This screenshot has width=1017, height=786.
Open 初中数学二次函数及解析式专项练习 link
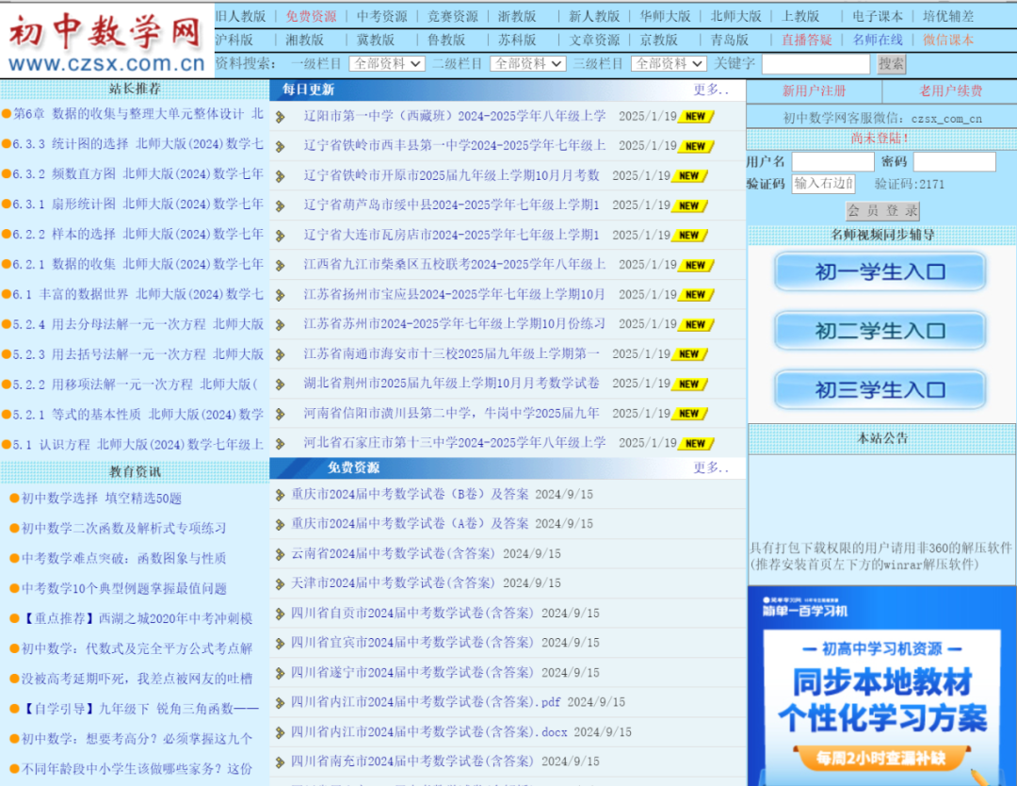(x=124, y=529)
